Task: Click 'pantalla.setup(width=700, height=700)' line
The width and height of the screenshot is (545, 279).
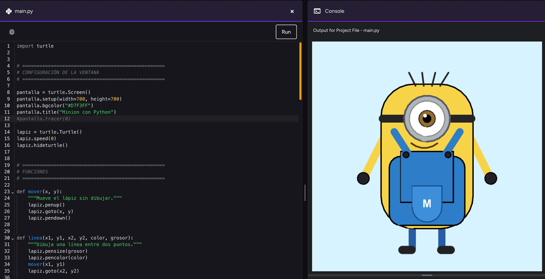Action: (69, 99)
